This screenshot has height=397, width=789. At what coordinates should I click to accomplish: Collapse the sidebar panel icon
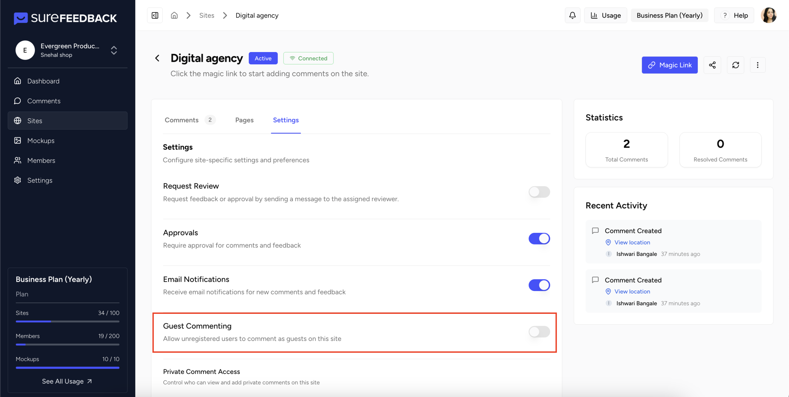155,15
